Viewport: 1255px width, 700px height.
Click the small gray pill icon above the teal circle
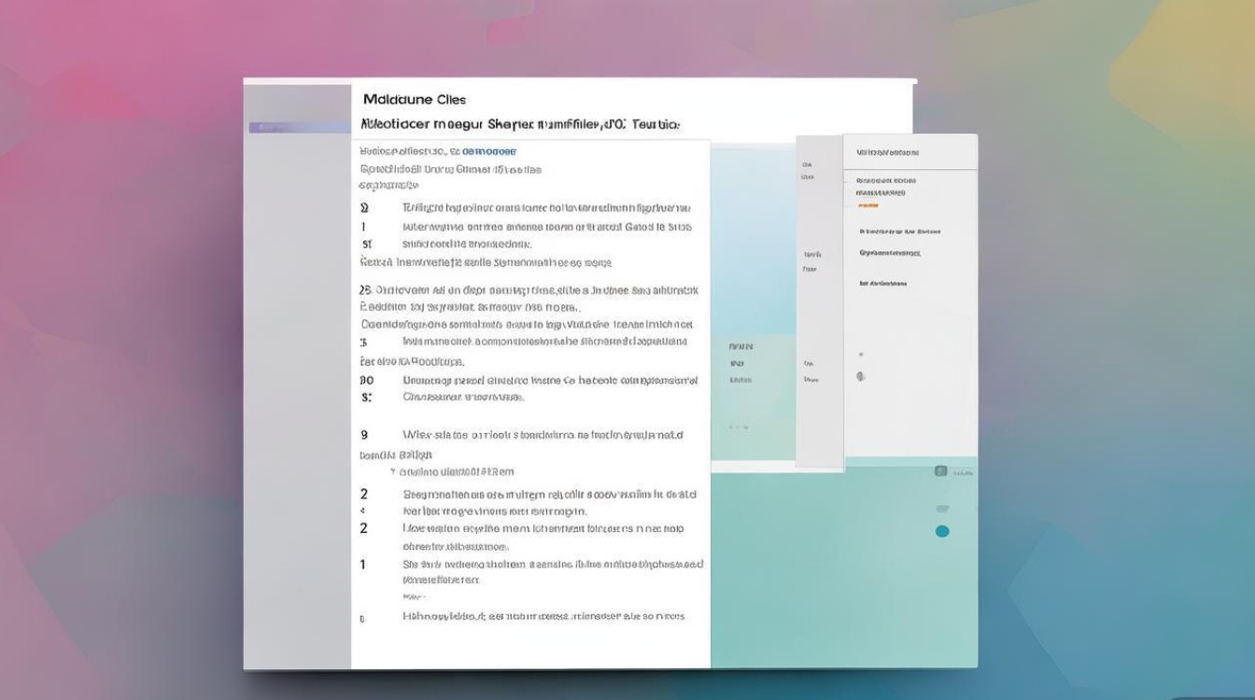click(942, 509)
